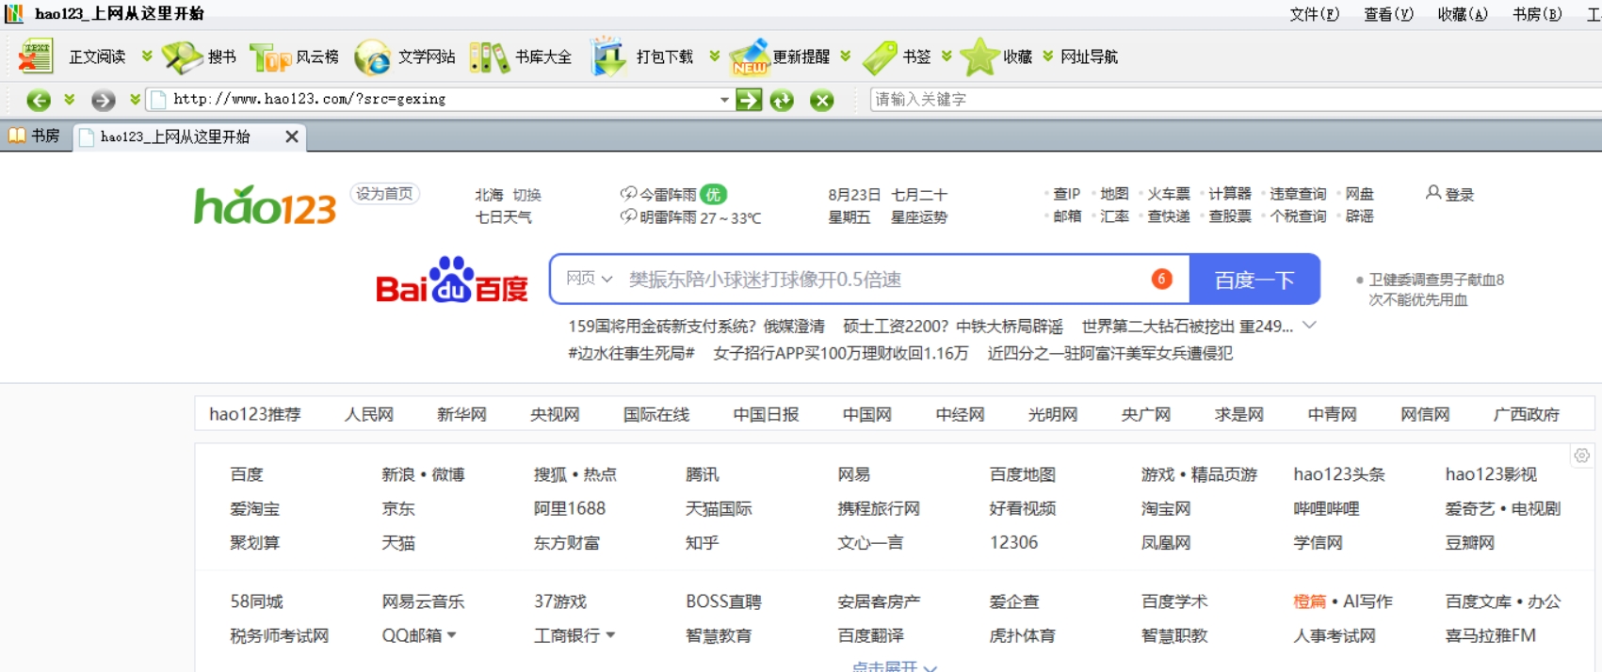Viewport: 1602px width, 672px height.
Task: Expand the 收藏 dropdown arrow
Action: tap(1047, 56)
